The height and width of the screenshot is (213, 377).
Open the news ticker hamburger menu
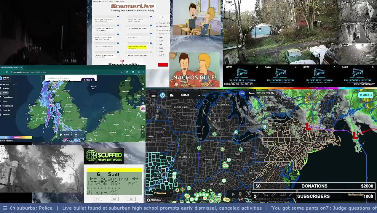point(5,208)
